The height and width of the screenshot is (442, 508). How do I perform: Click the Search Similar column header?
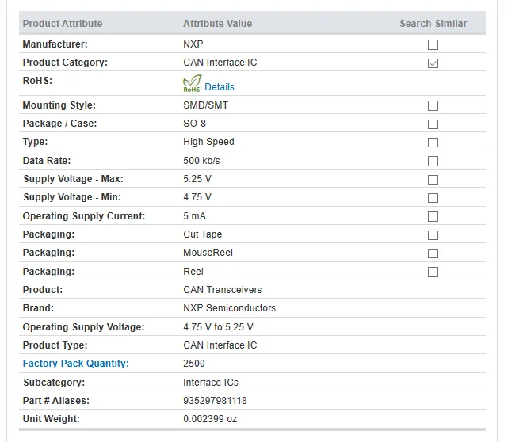(x=434, y=23)
